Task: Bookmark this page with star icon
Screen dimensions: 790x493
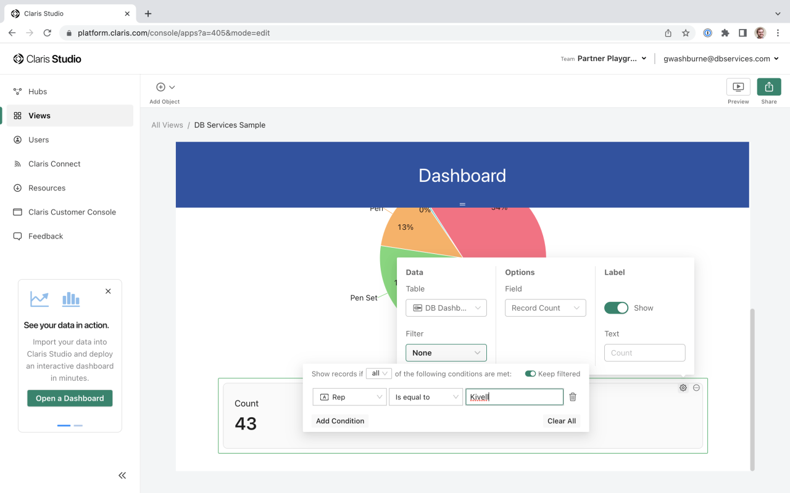Action: (x=686, y=33)
